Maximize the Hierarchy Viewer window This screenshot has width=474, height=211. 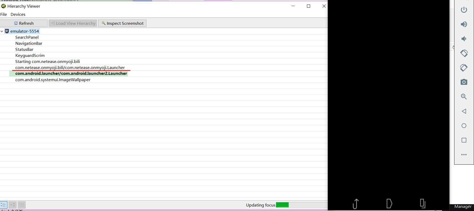pyautogui.click(x=309, y=6)
